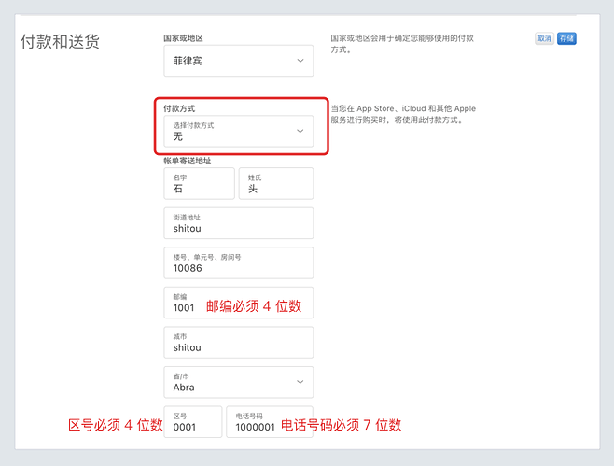Click the 付款和送货 page heading

coord(60,41)
